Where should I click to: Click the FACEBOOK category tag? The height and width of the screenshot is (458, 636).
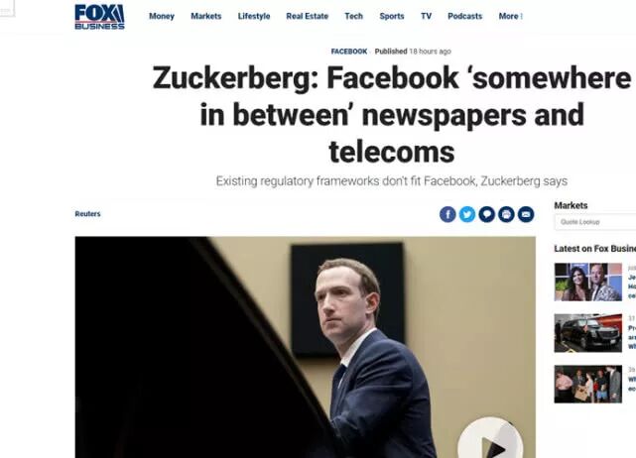[349, 52]
